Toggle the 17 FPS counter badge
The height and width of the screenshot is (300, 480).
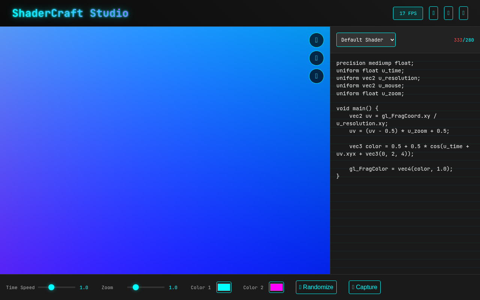click(408, 13)
